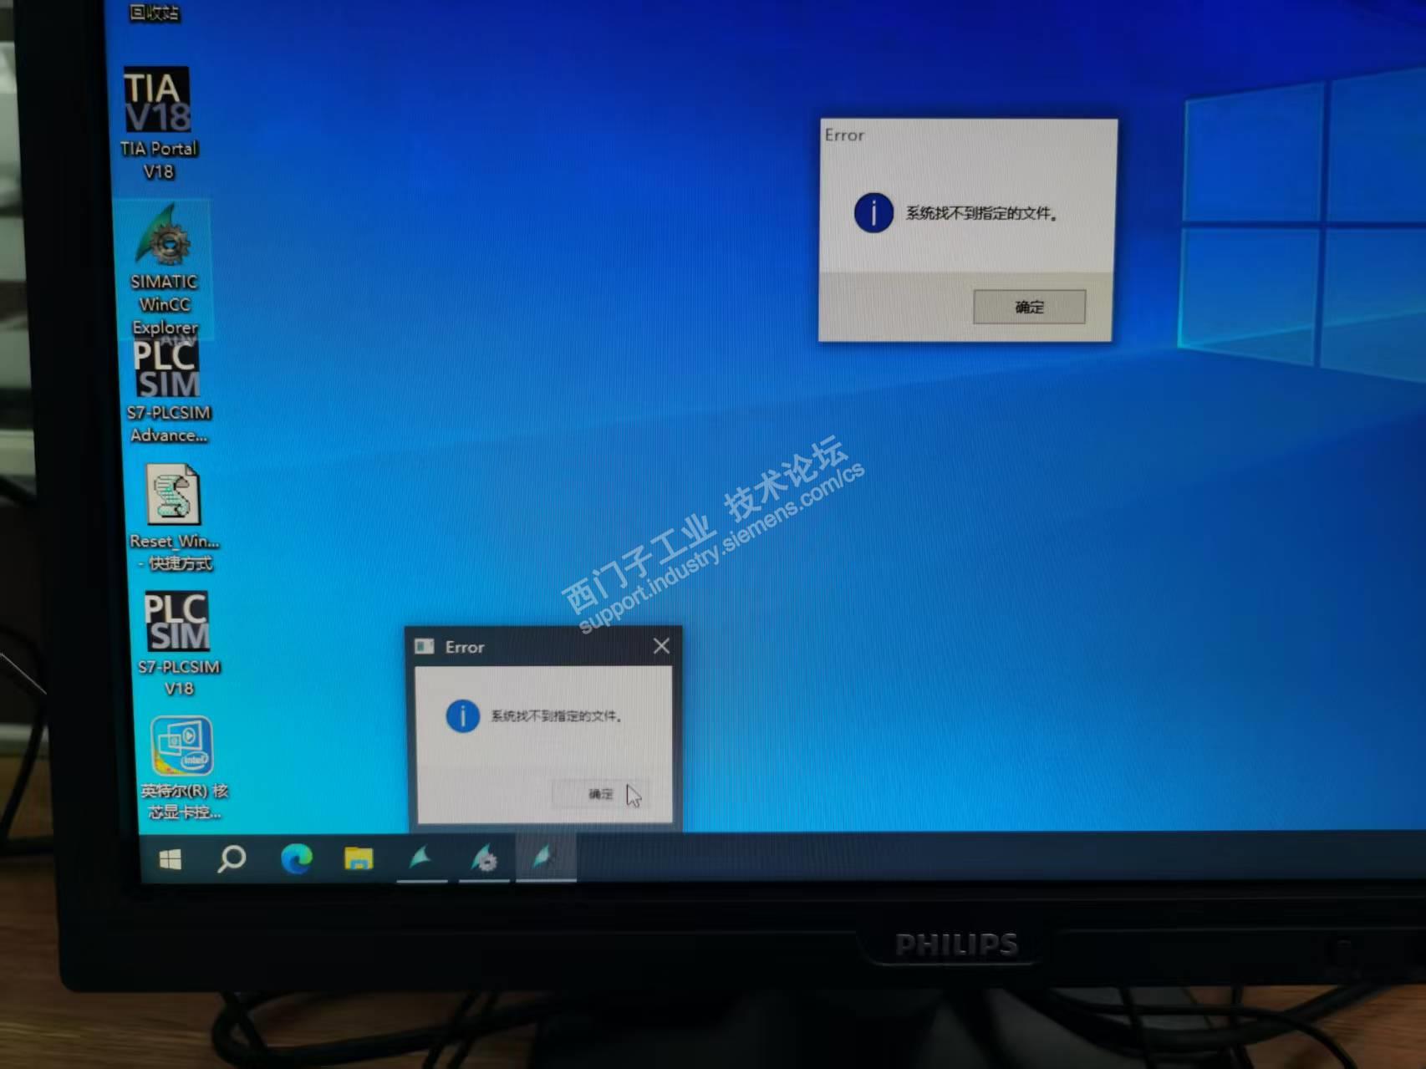The image size is (1426, 1069).
Task: Select the Intel graphics control panel desktop icon
Action: point(183,767)
